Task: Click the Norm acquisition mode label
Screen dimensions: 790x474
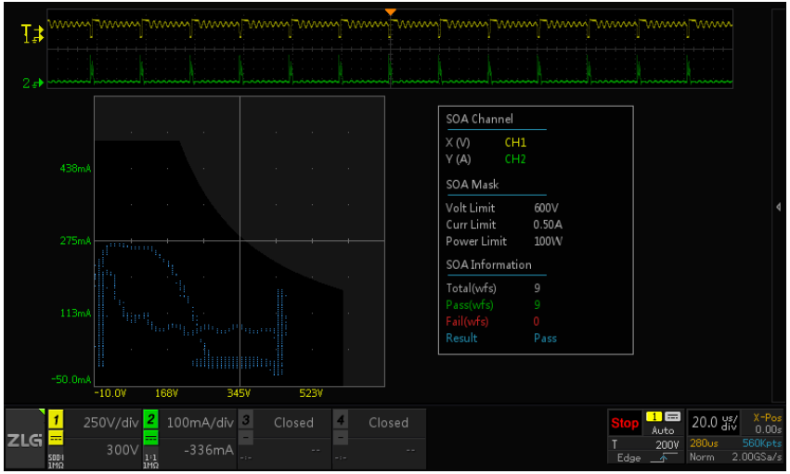Action: [x=701, y=457]
